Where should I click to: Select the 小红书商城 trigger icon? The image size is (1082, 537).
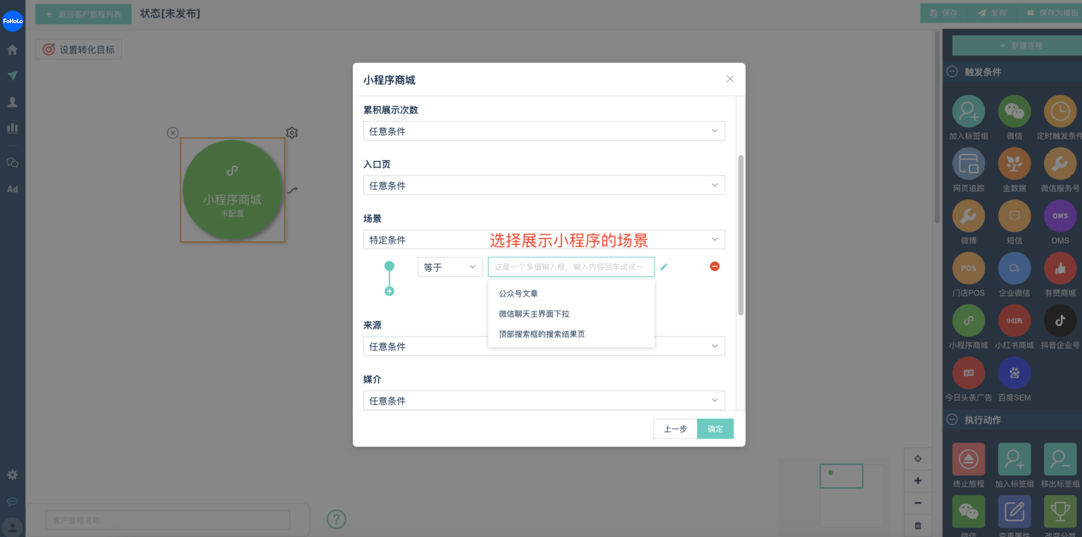point(1014,321)
